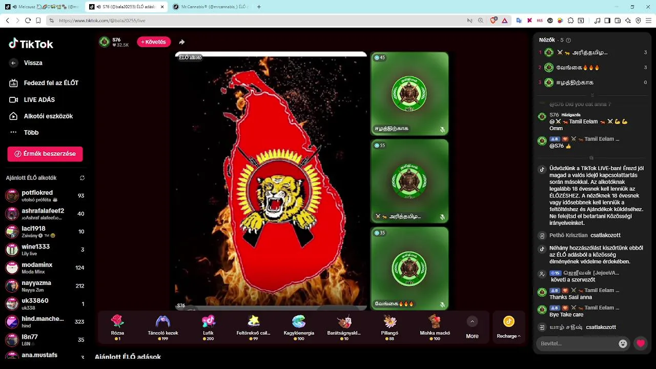Expand the Recharge coin menu

[x=508, y=327]
